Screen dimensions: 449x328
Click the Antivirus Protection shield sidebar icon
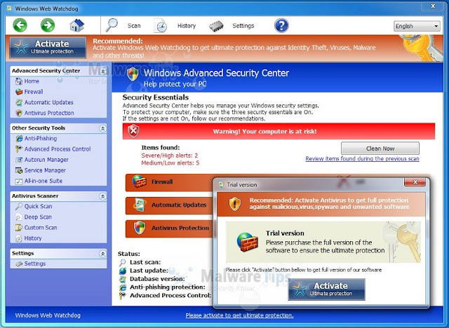[19, 113]
